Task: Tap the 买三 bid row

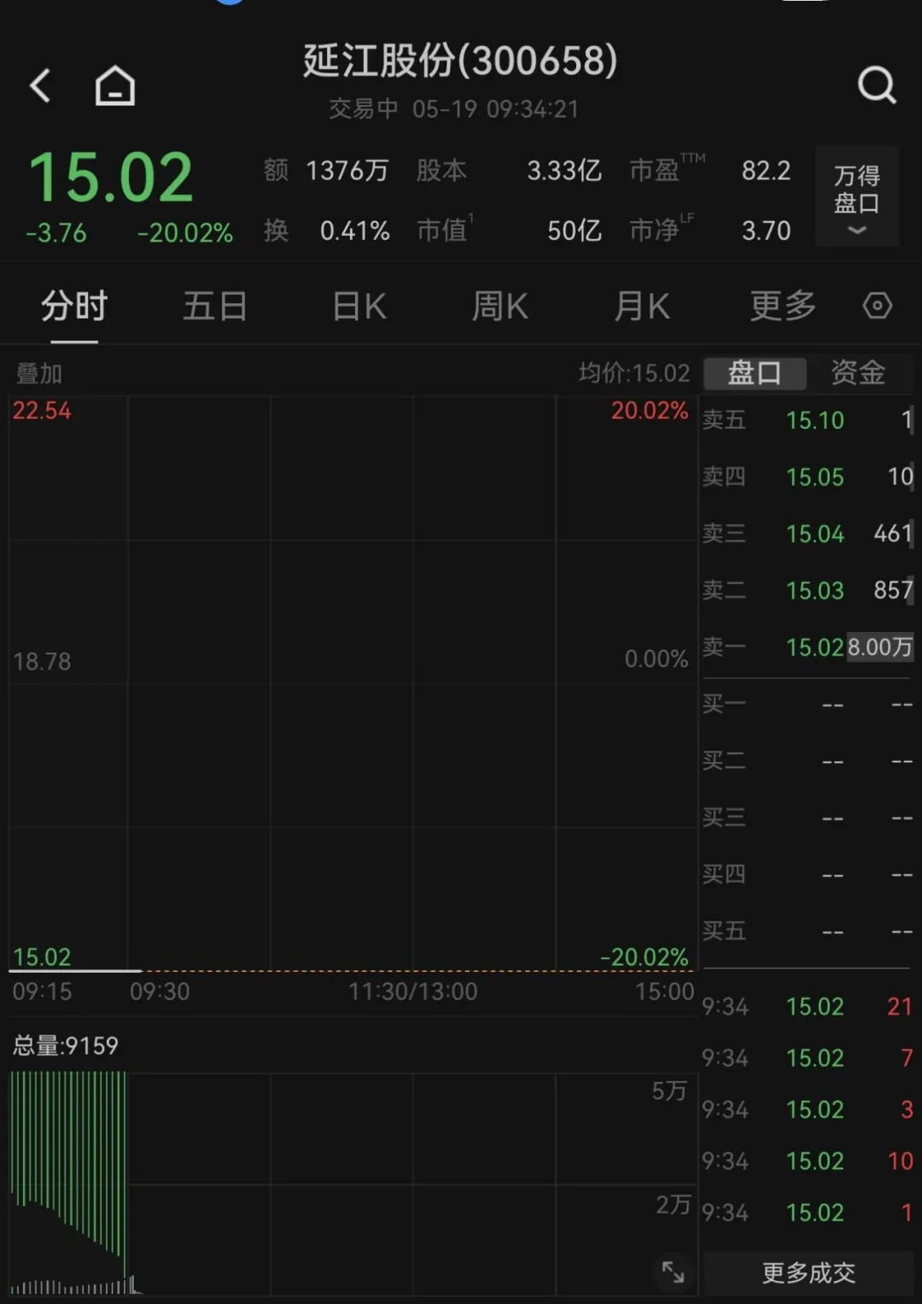Action: [808, 818]
